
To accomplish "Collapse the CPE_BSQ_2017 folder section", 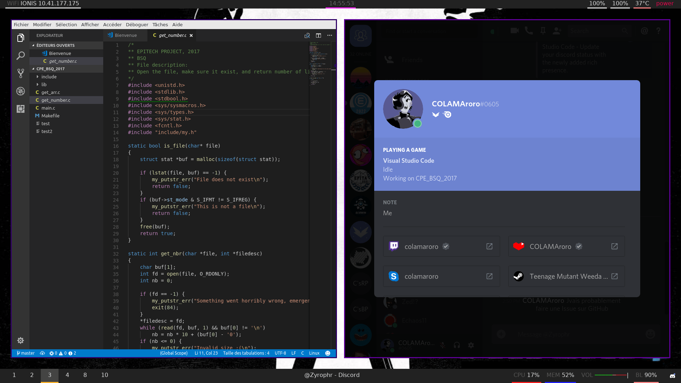I will click(66, 69).
